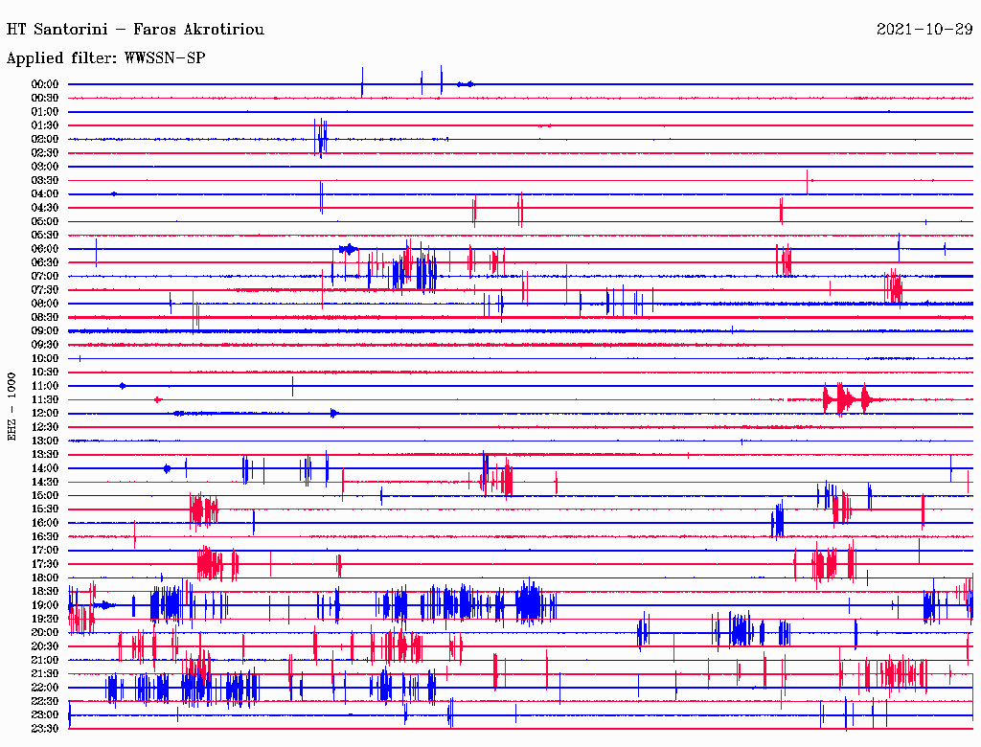Screen dimensions: 981x747
Task: Select the 11:00 time label
Action: point(45,386)
